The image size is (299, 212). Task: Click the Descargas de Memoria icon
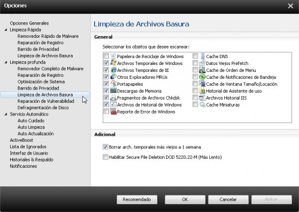(113, 91)
